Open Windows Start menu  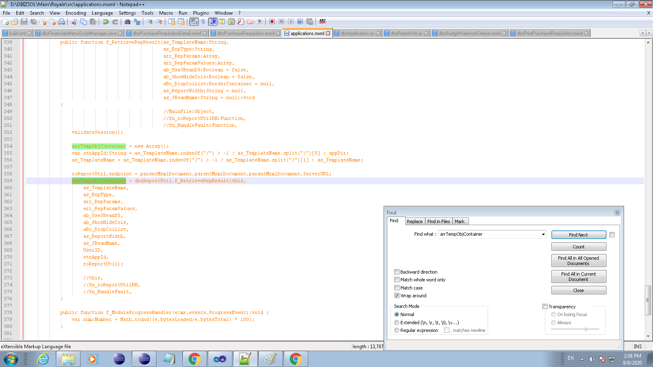coord(11,359)
